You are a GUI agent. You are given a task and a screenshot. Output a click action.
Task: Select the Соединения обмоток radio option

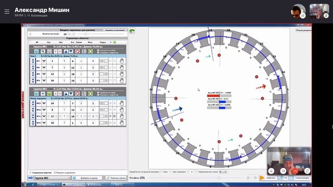[x=30, y=173]
